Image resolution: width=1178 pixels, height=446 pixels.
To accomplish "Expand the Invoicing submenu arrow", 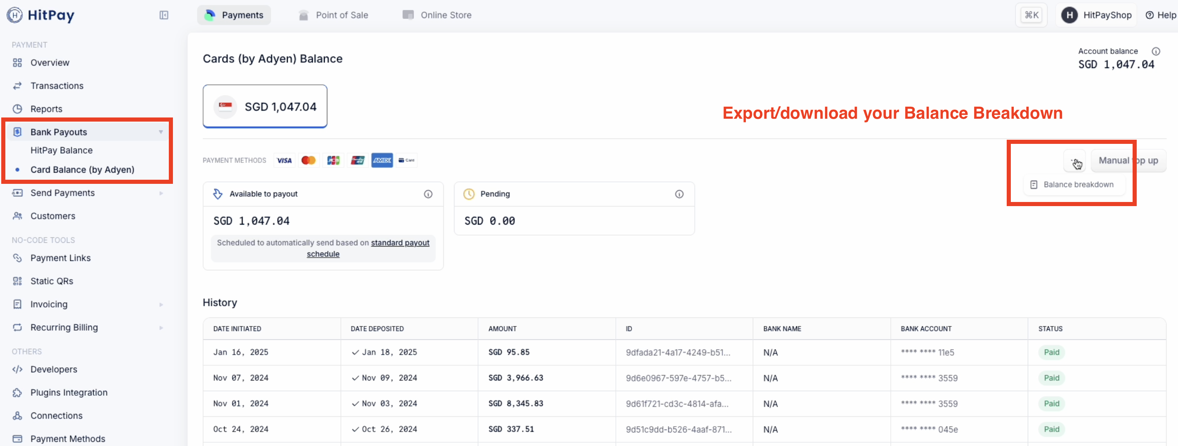I will point(161,305).
